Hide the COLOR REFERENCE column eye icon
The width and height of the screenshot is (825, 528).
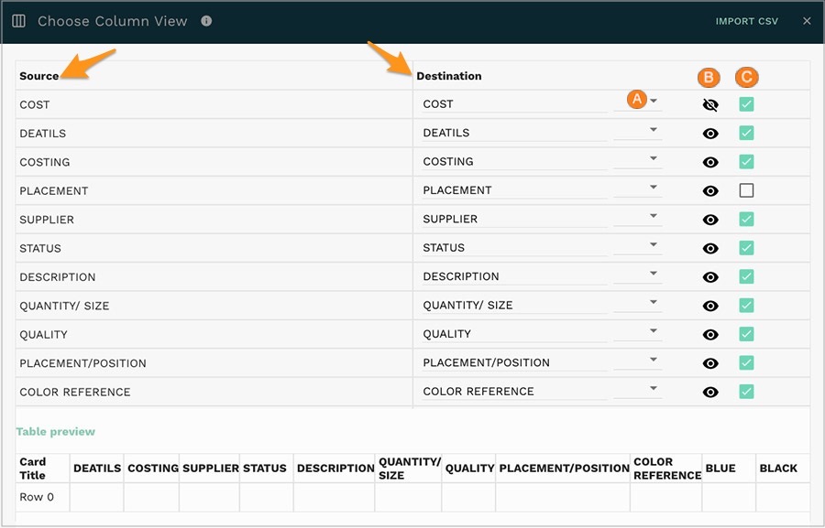pyautogui.click(x=710, y=392)
